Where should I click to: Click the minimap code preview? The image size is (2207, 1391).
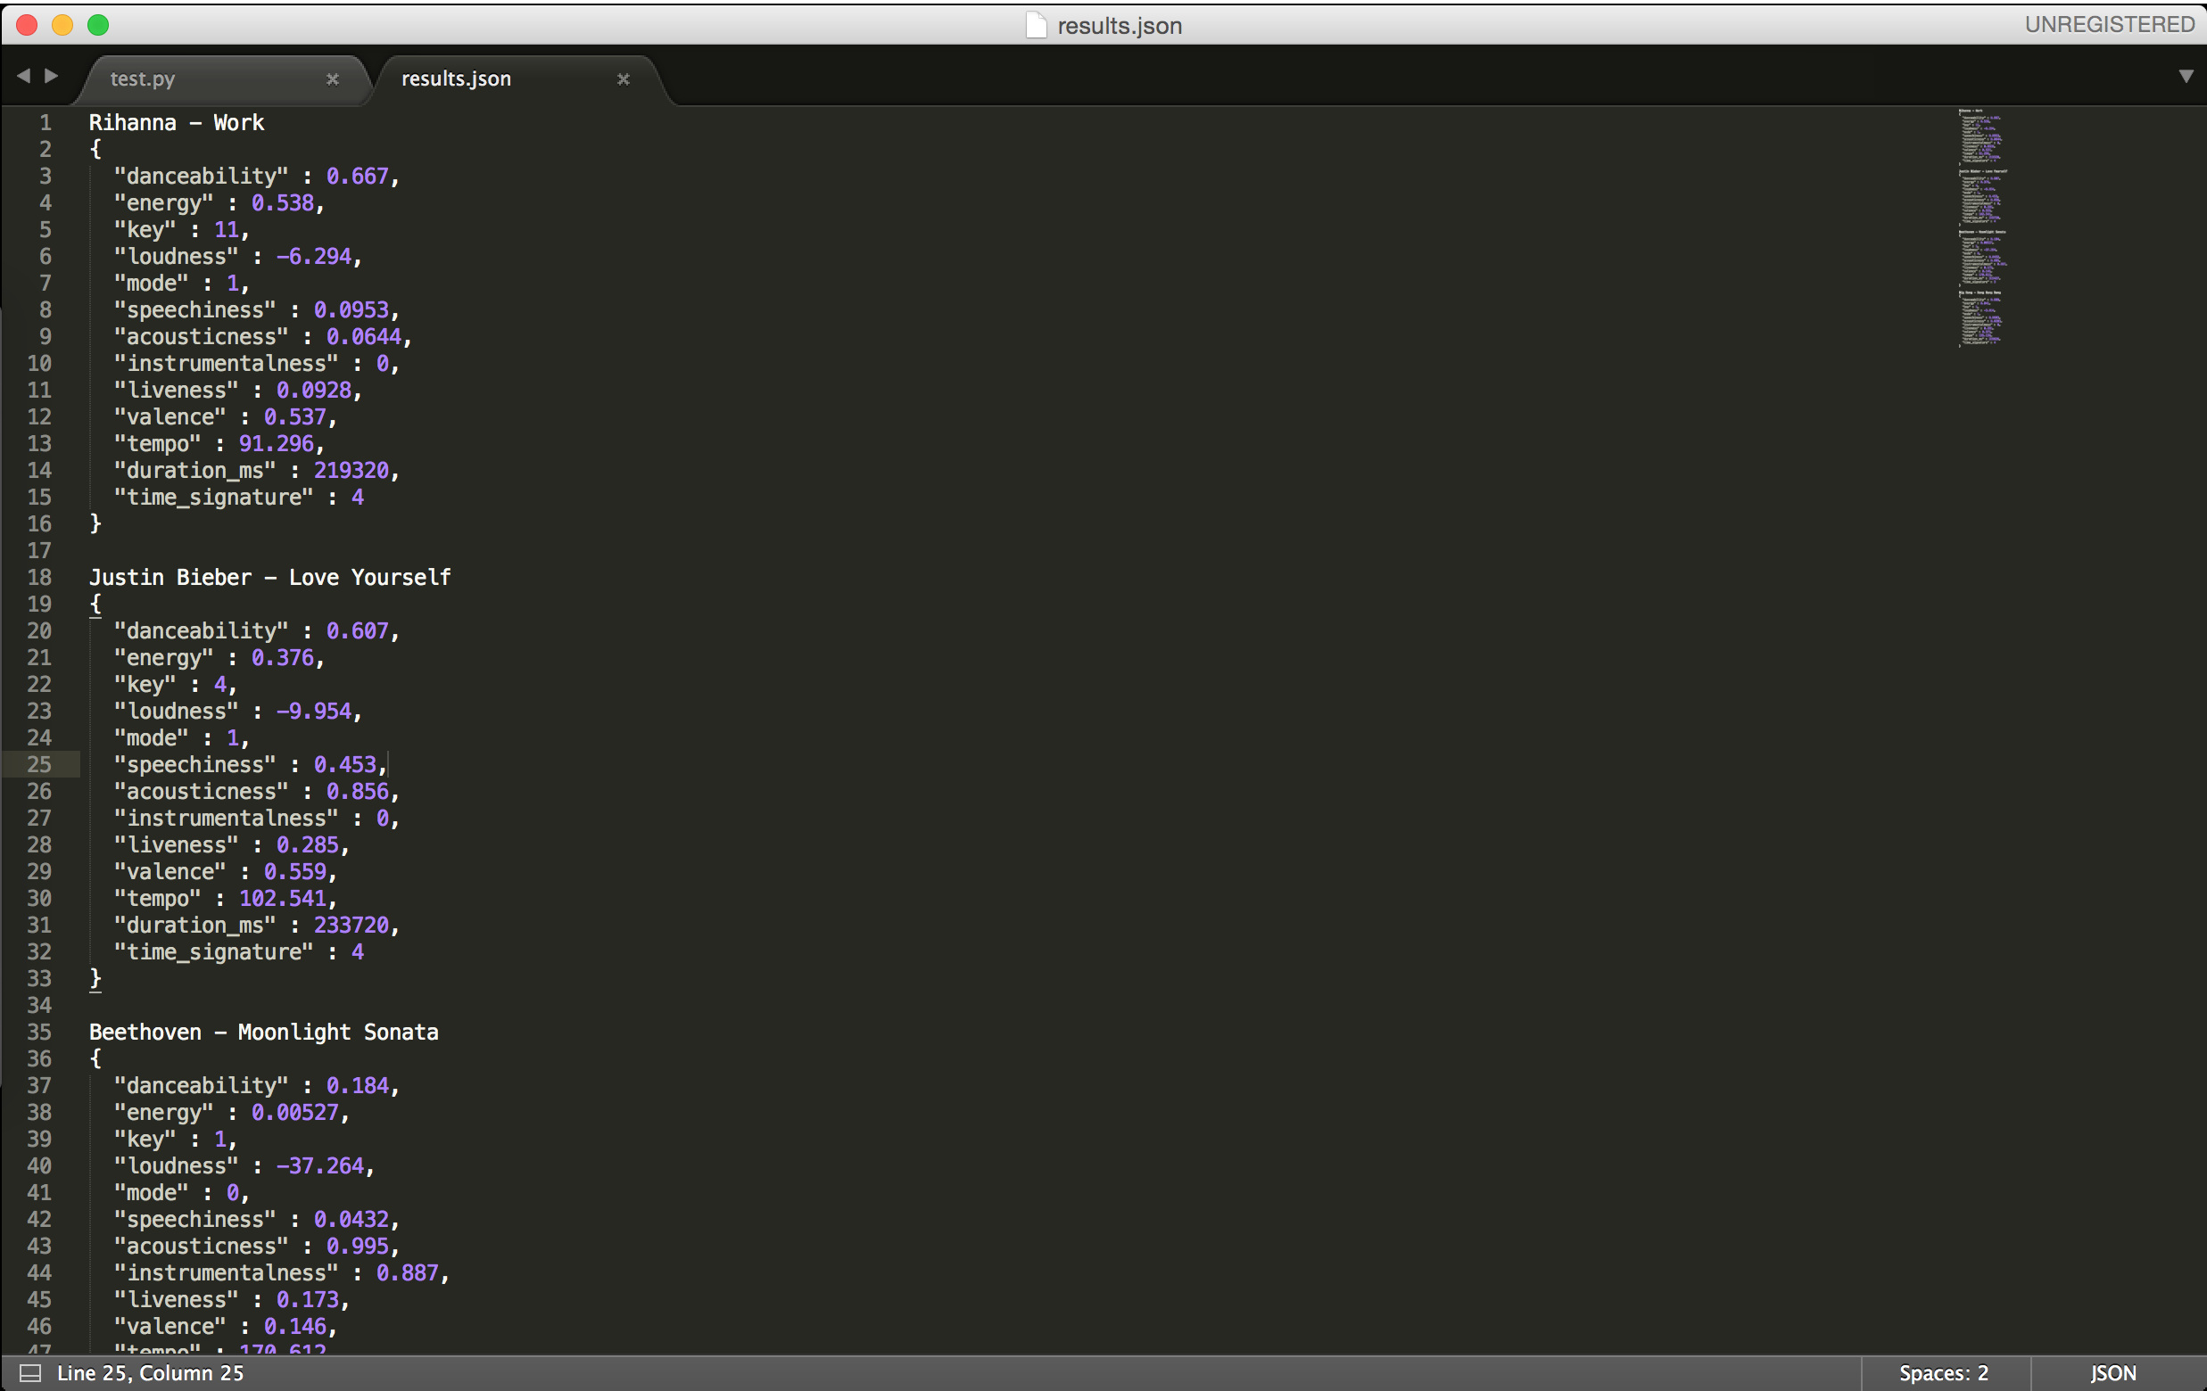coord(1981,227)
